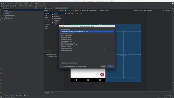Click the OK button in dialog
Viewport: 174px width, 98px height.
point(111,66)
